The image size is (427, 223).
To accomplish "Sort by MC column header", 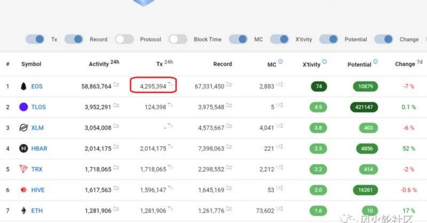I will tap(272, 65).
